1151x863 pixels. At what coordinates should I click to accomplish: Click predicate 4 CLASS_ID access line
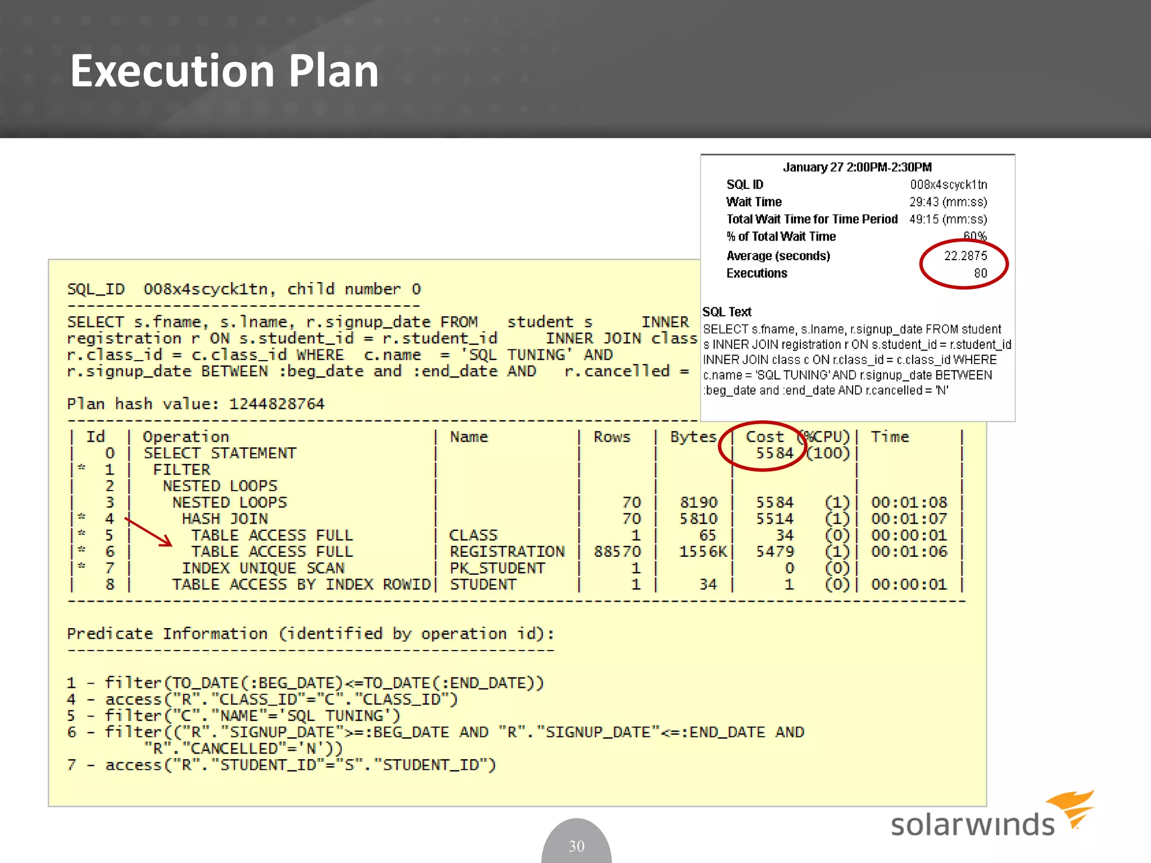(x=262, y=700)
